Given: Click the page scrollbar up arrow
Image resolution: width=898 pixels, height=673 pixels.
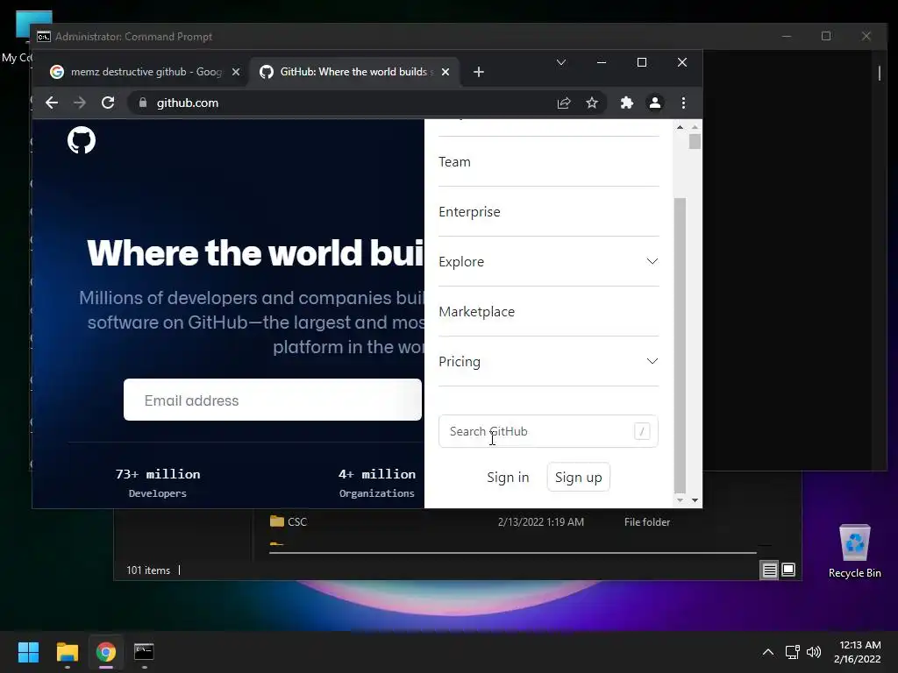Looking at the screenshot, I should (x=695, y=127).
